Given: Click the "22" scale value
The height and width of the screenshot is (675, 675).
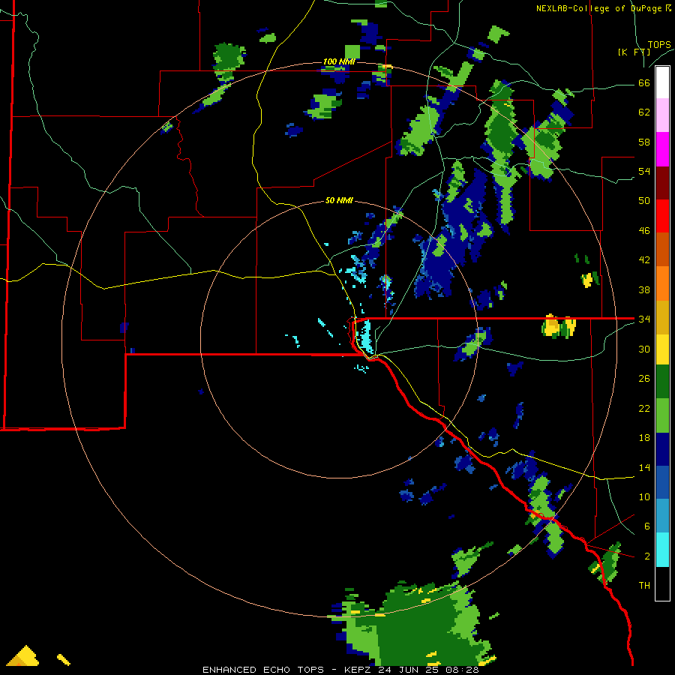Looking at the screenshot, I should (644, 408).
